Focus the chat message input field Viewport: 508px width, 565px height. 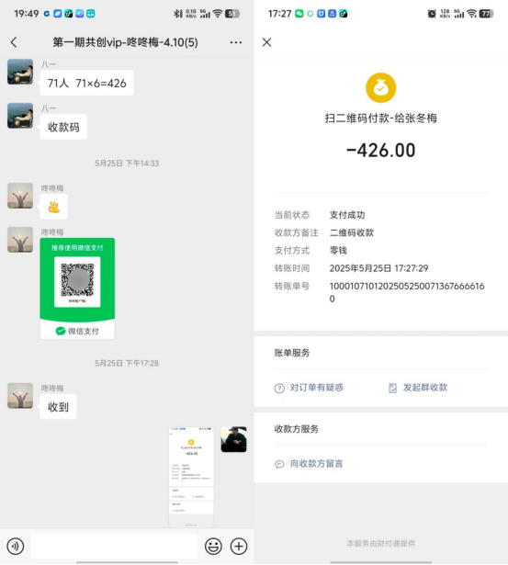click(114, 547)
